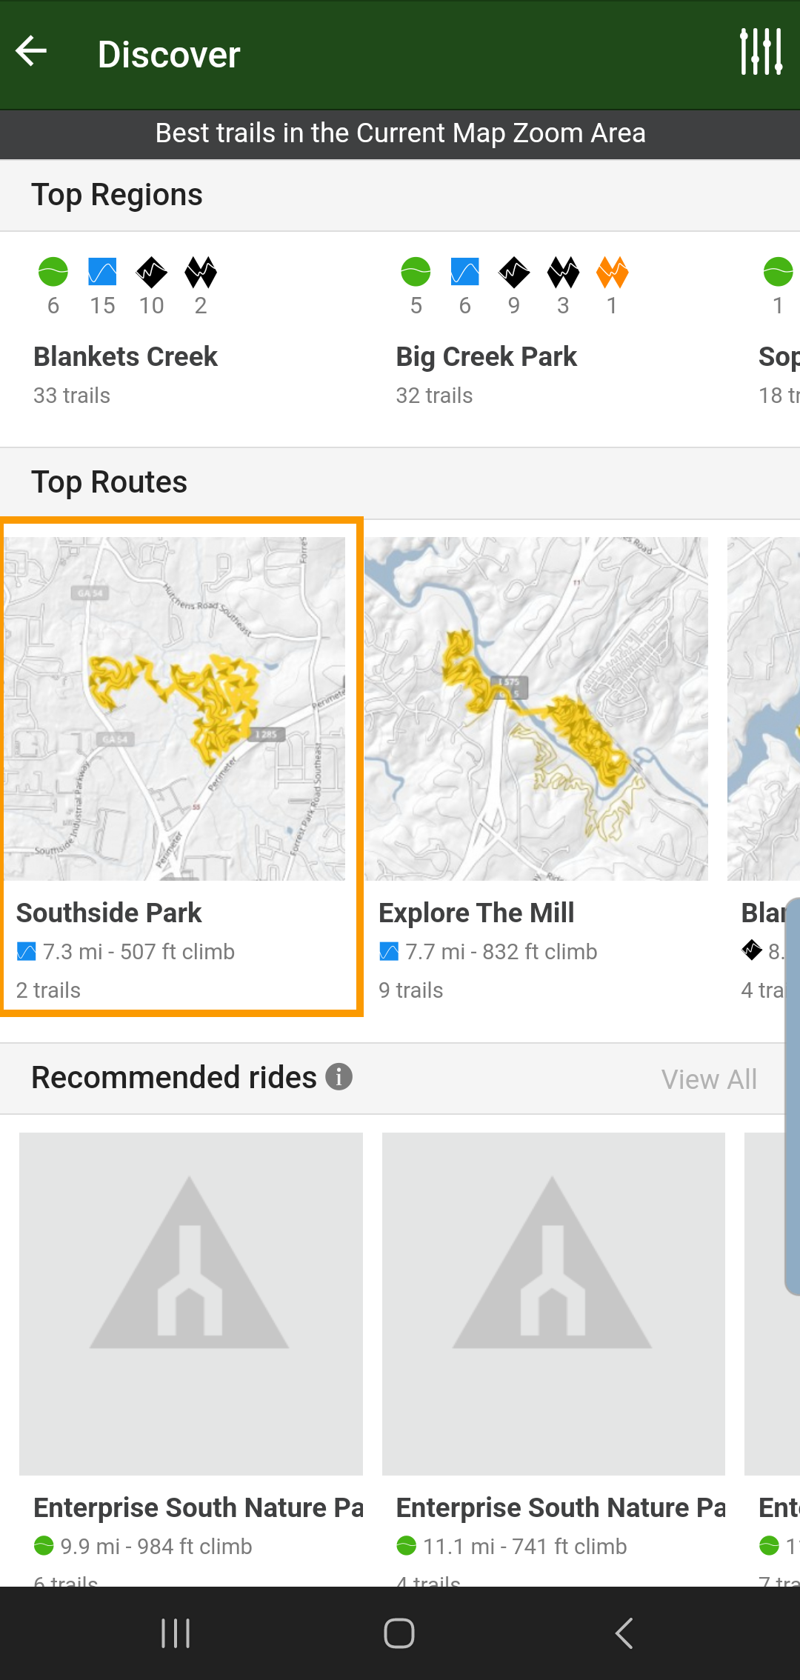Select Southside Park route map thumbnail
The width and height of the screenshot is (800, 1680).
175,708
